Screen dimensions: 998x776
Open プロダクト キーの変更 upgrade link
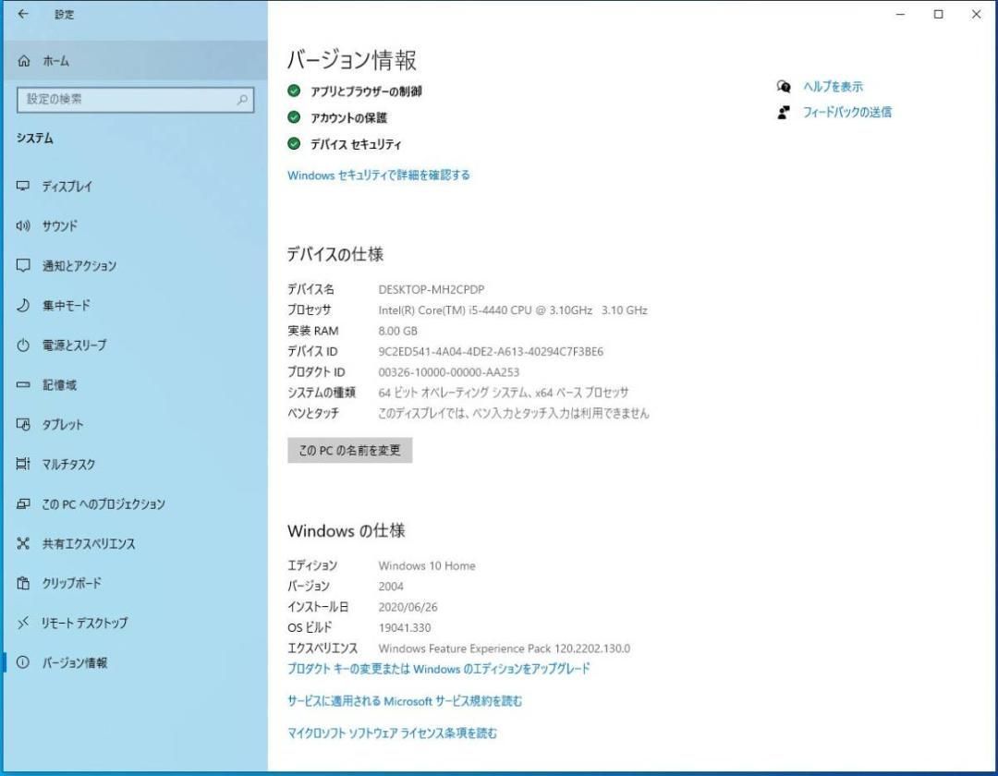tap(439, 669)
